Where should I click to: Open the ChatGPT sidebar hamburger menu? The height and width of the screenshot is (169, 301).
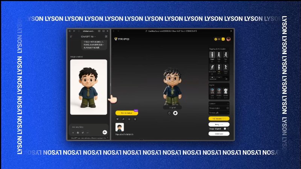(x=71, y=36)
